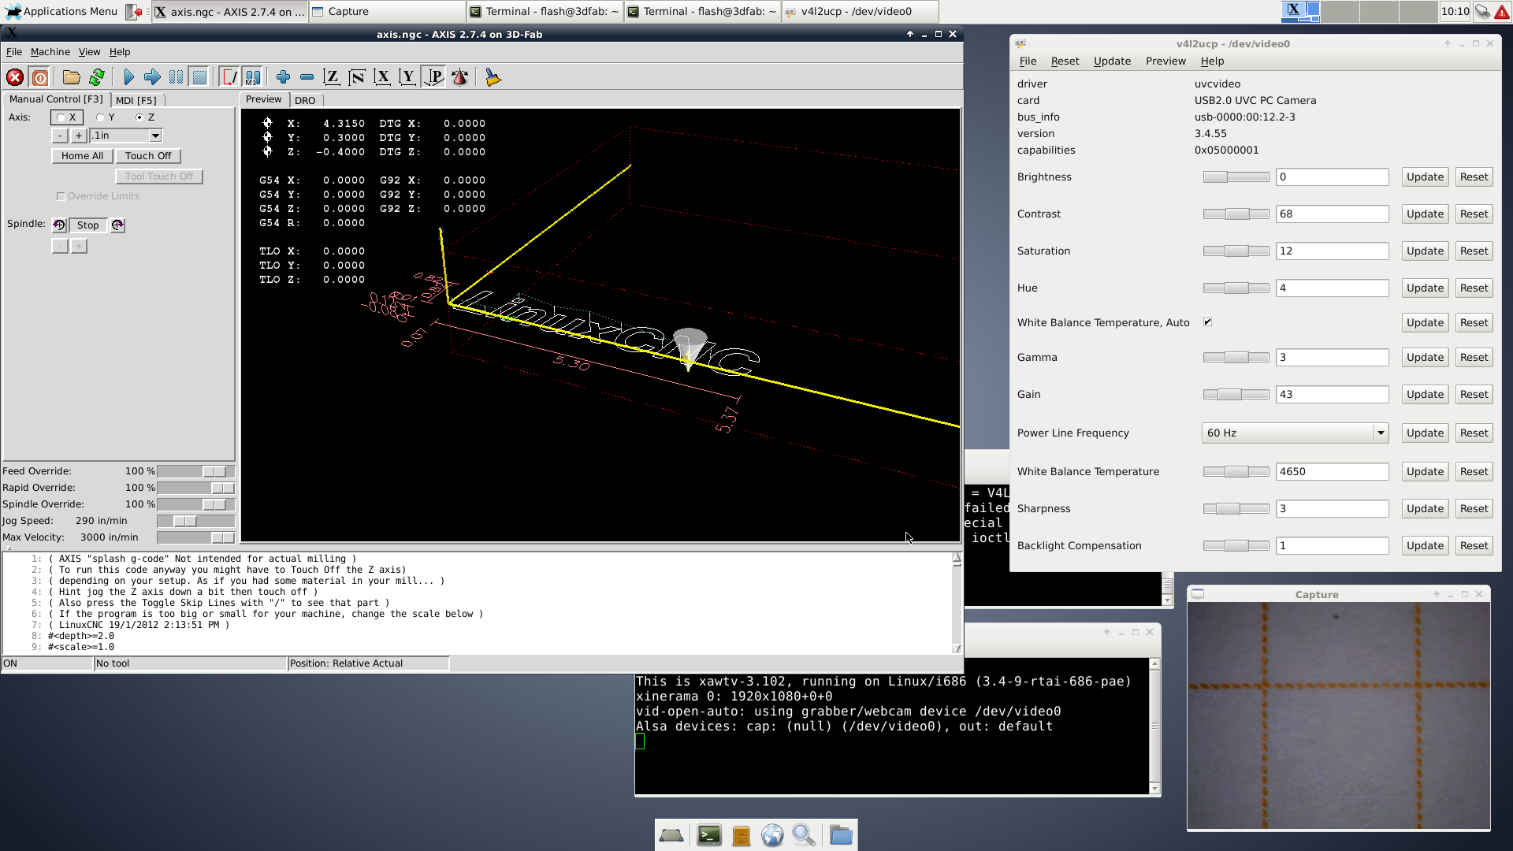This screenshot has height=851, width=1513.
Task: Open the File menu in AXIS
Action: coord(14,52)
